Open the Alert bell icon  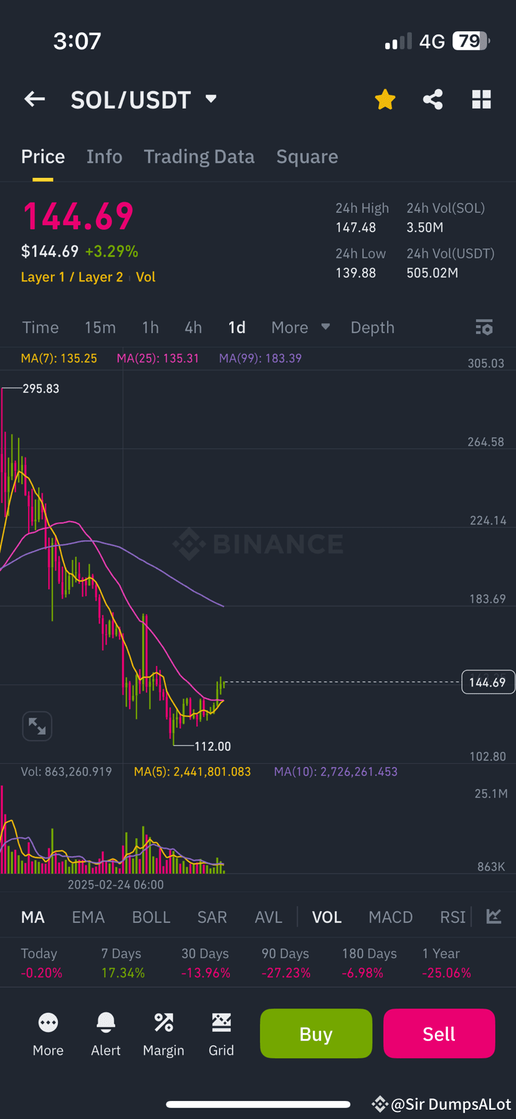[106, 1023]
